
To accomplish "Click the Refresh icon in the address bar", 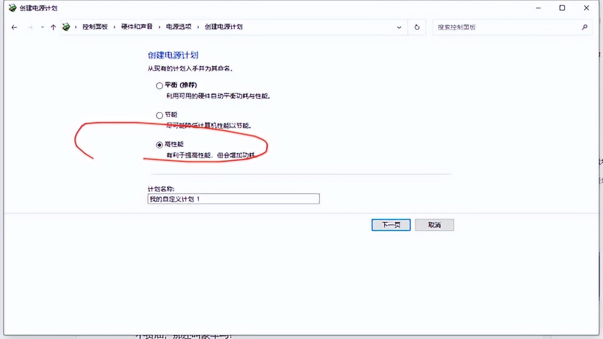I will click(416, 27).
